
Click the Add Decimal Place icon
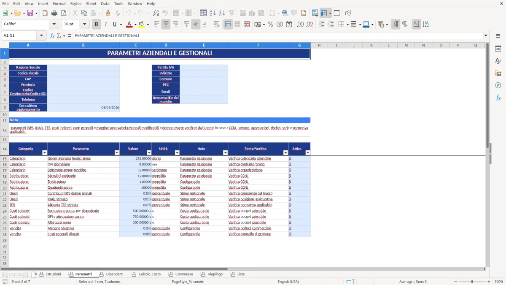point(301,24)
